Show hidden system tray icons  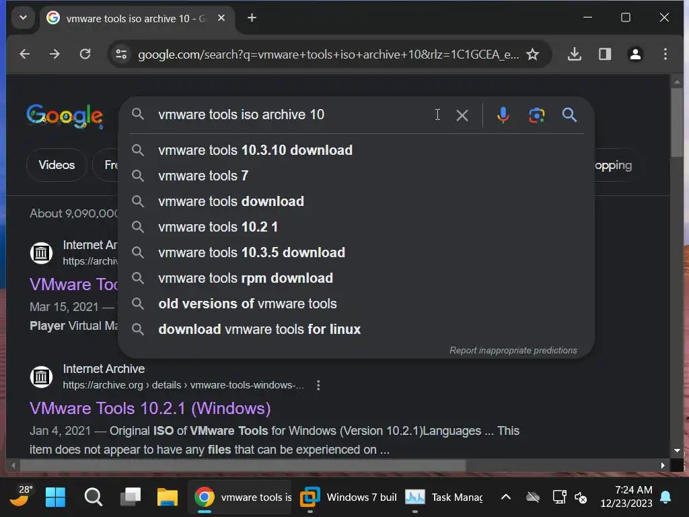pyautogui.click(x=506, y=497)
